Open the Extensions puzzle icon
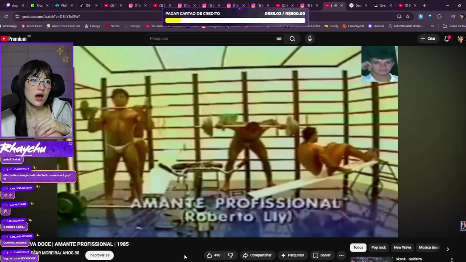The height and width of the screenshot is (262, 466). pos(439,16)
